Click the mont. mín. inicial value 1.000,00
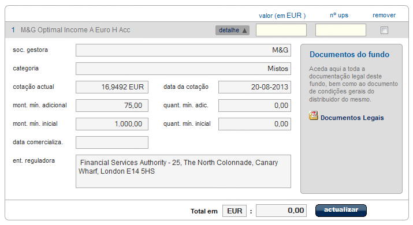 [x=112, y=124]
